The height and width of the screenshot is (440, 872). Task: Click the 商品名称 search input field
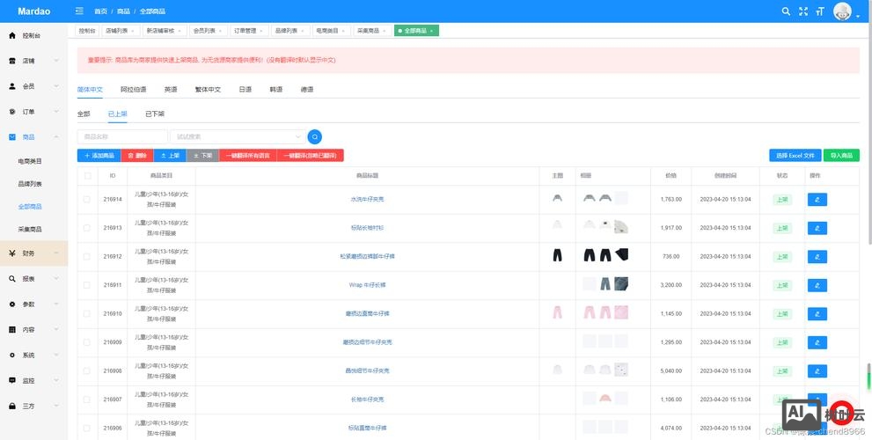[121, 136]
